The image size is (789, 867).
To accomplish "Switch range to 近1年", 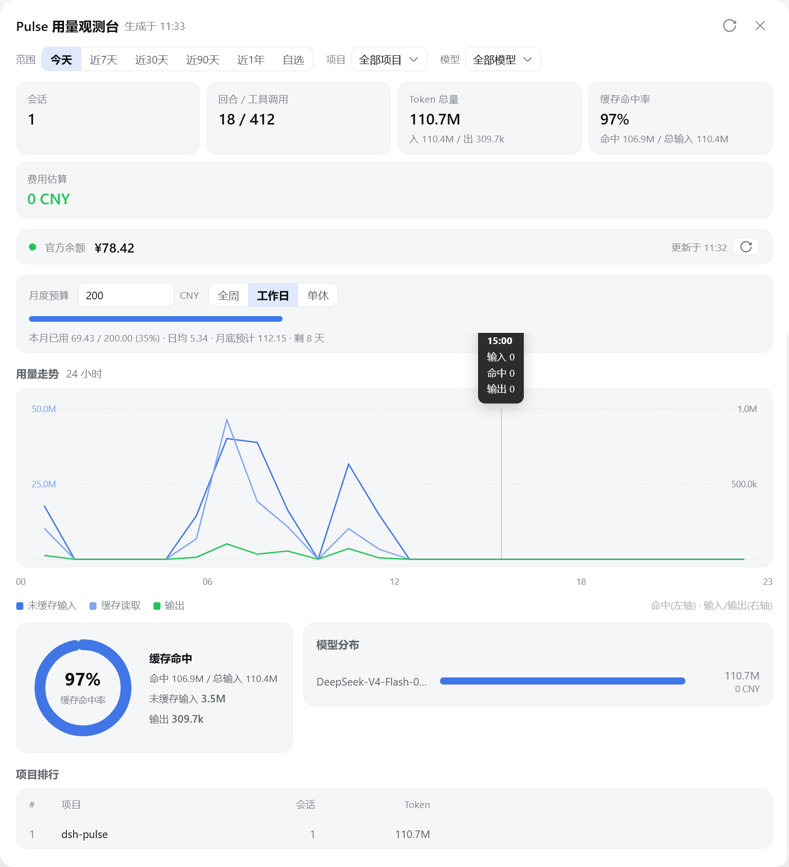I will [x=251, y=59].
